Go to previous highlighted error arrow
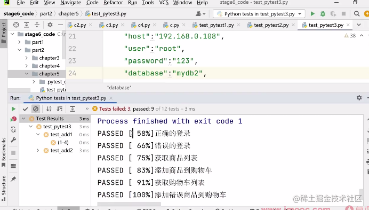369x210 pixels. [362, 35]
